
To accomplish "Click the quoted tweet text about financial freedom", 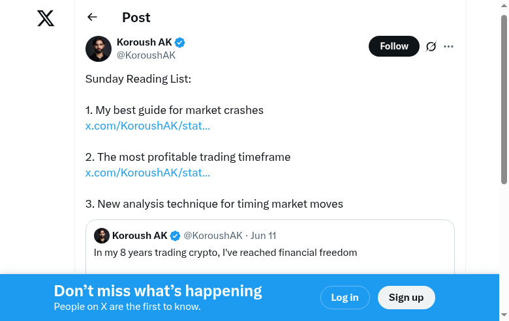I will pos(225,253).
